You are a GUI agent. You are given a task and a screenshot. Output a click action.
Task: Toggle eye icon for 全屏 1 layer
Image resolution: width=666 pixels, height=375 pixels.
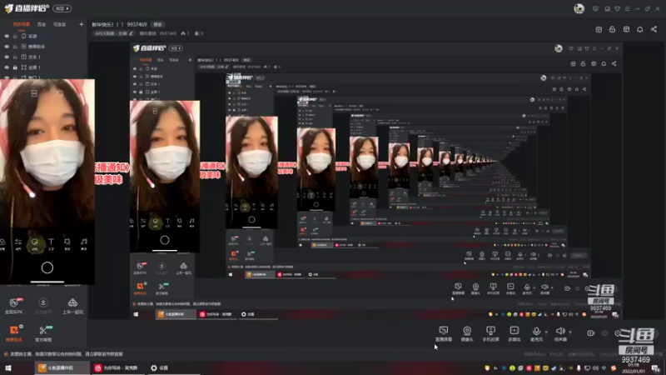click(7, 67)
